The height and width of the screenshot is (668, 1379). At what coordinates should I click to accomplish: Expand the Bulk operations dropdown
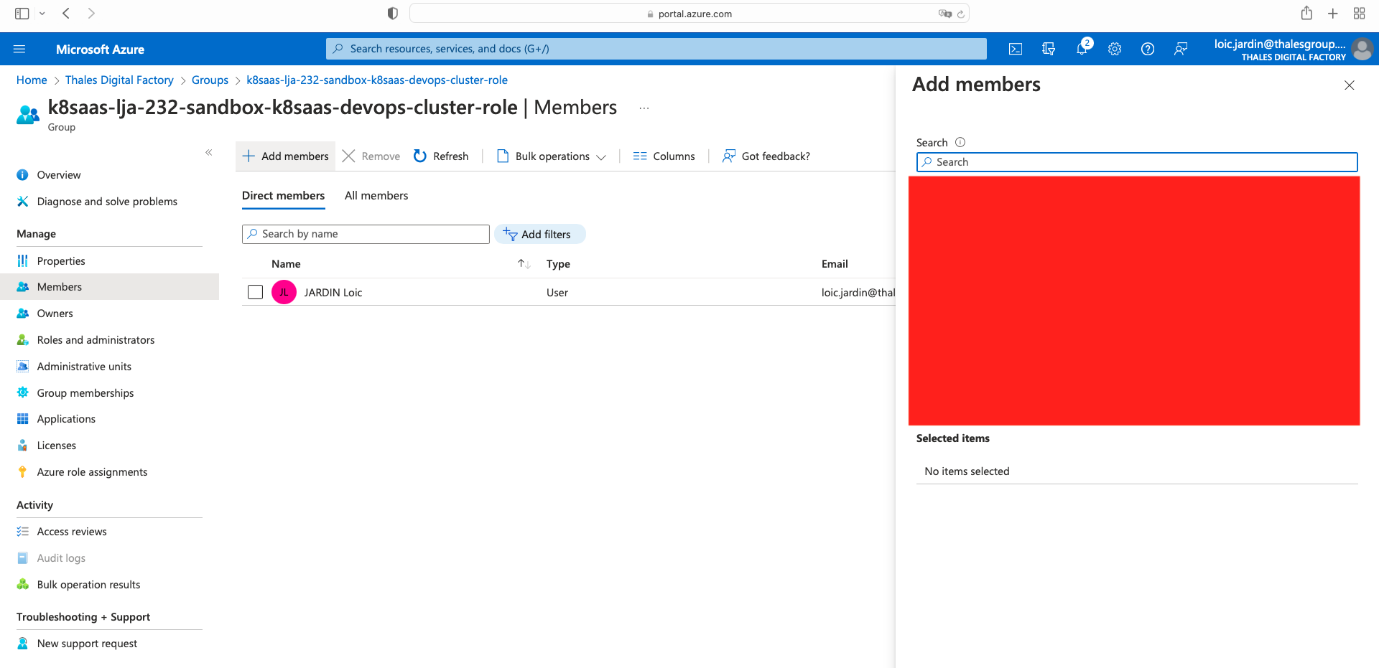(x=552, y=156)
